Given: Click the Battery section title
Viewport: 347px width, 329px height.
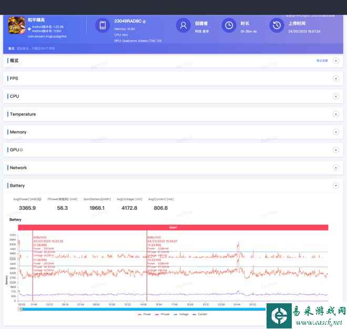Looking at the screenshot, I should [x=17, y=186].
